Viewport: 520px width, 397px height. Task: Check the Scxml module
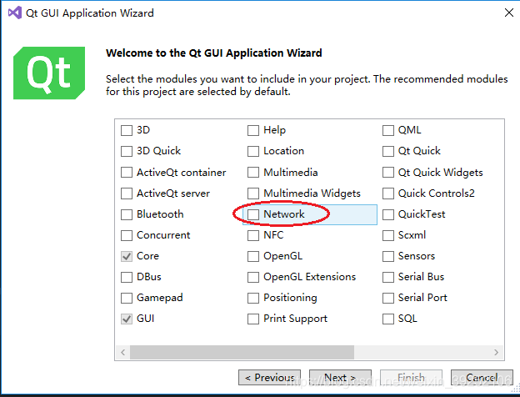pyautogui.click(x=388, y=236)
